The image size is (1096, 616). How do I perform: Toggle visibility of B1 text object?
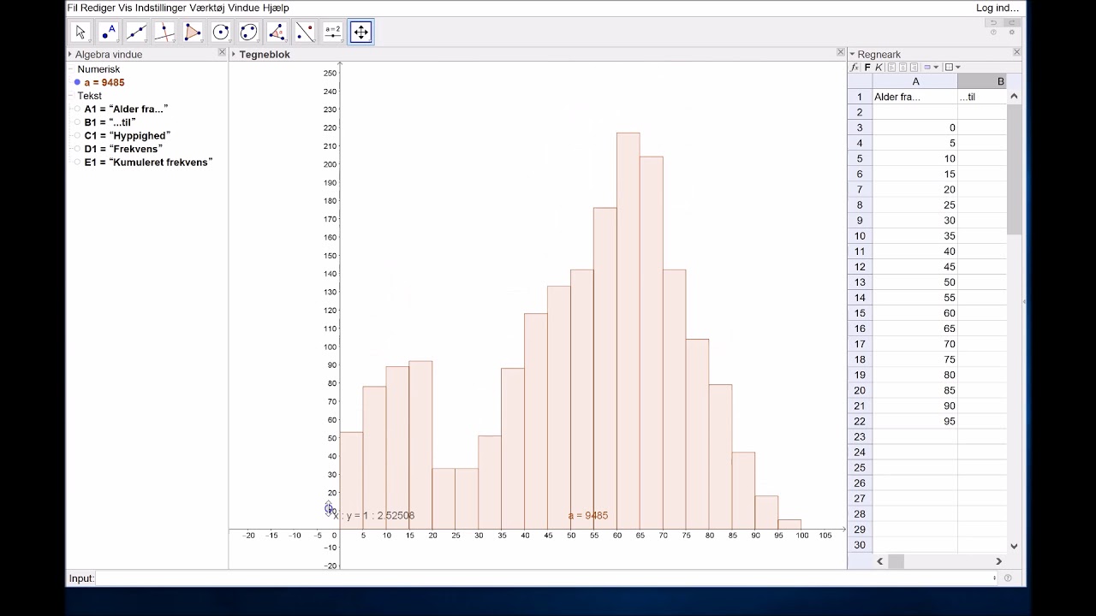[77, 122]
